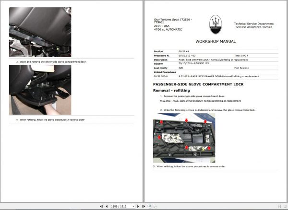Click right page step 3 When refitting text

(x=189, y=166)
